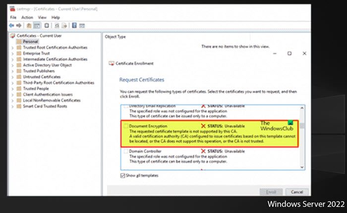Click the Certificate Enrollment wizard icon

click(112, 64)
